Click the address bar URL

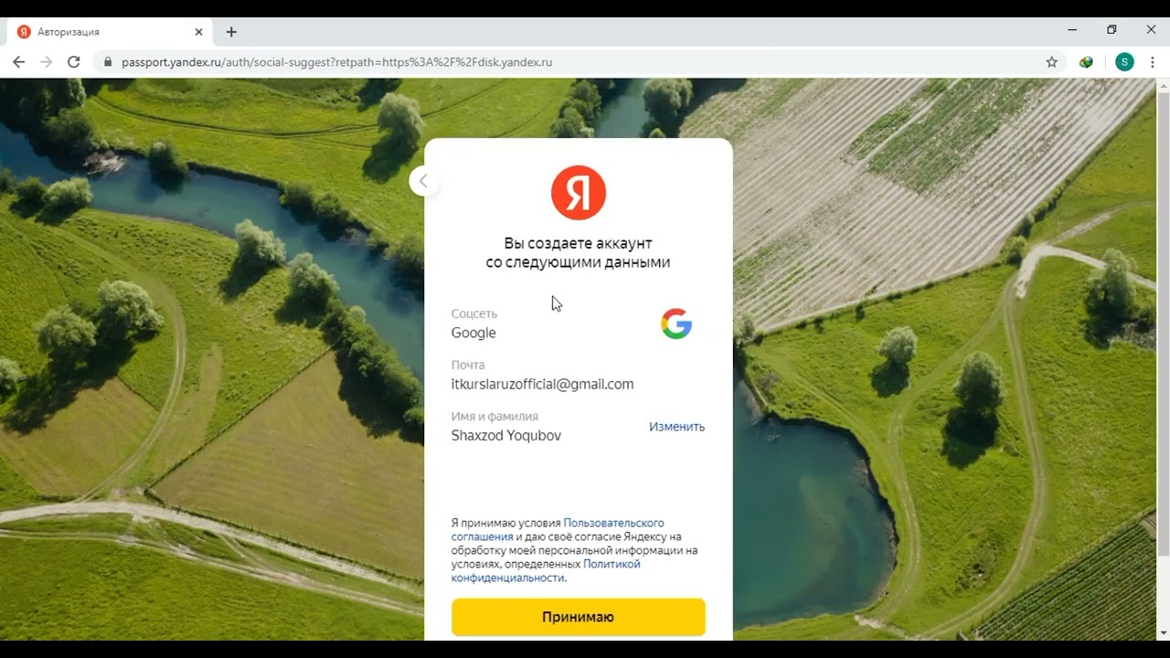point(336,62)
